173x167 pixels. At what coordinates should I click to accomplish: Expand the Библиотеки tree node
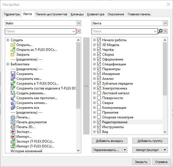pos(8,64)
